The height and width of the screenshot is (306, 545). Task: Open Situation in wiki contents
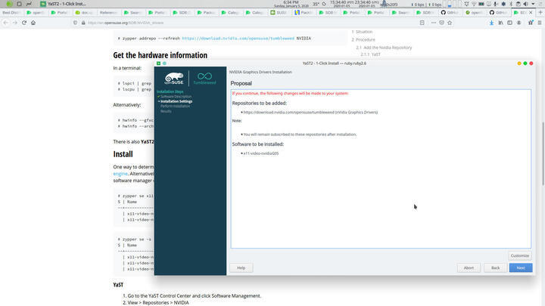coord(364,32)
